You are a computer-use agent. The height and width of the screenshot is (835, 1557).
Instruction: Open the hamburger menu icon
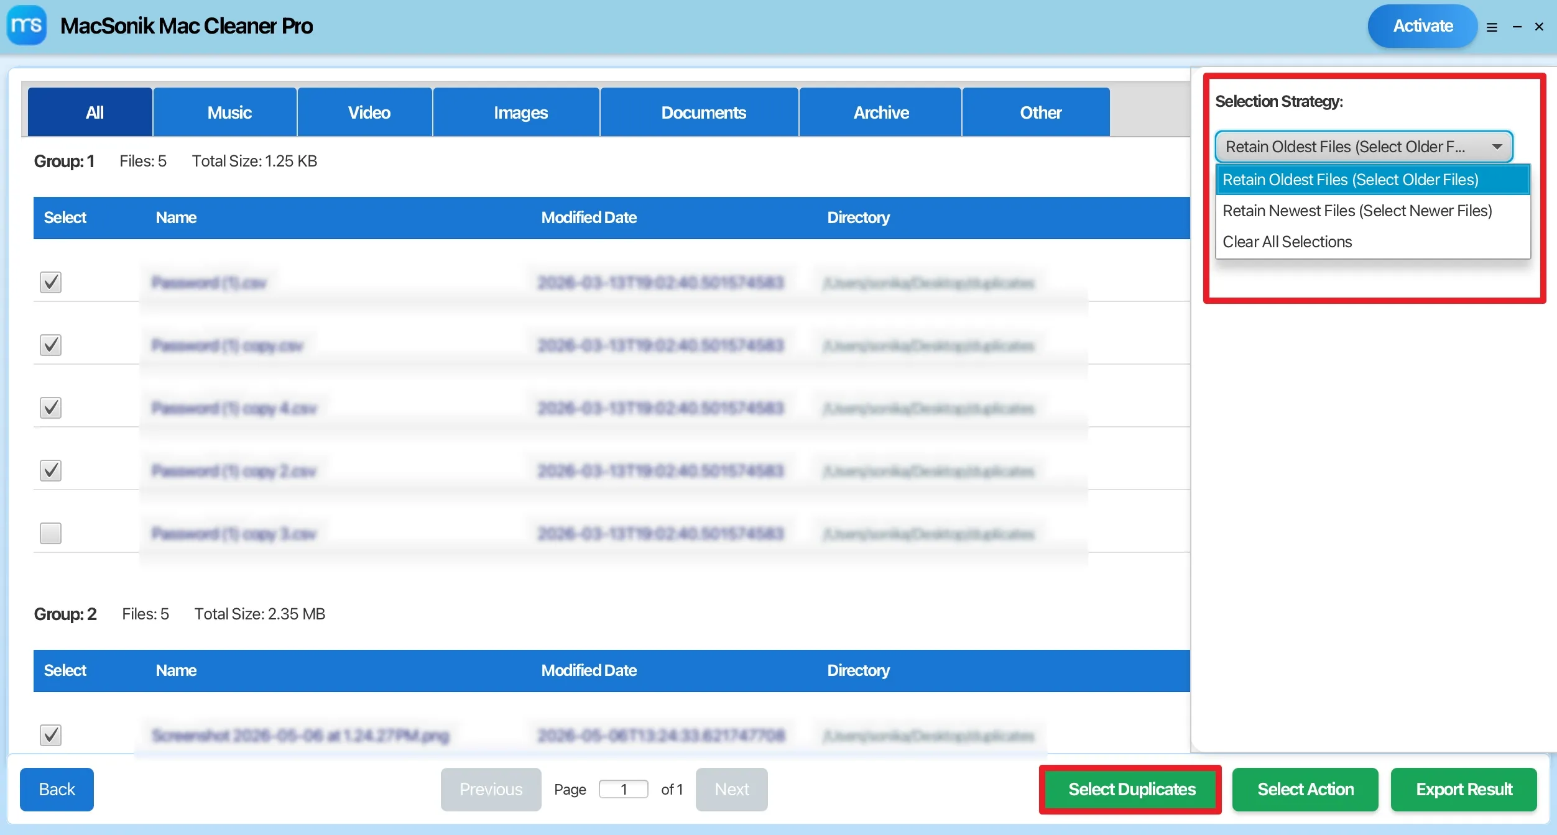[1492, 27]
